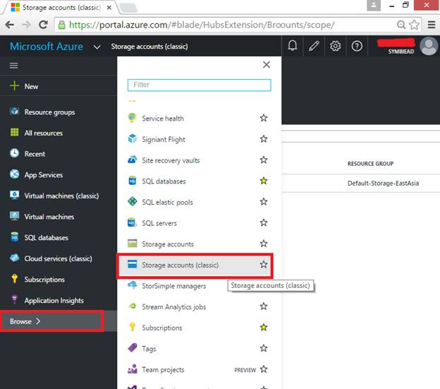Screen dimensions: 440x389
Task: Click the Microsoft Azure logo text
Action: click(x=47, y=47)
